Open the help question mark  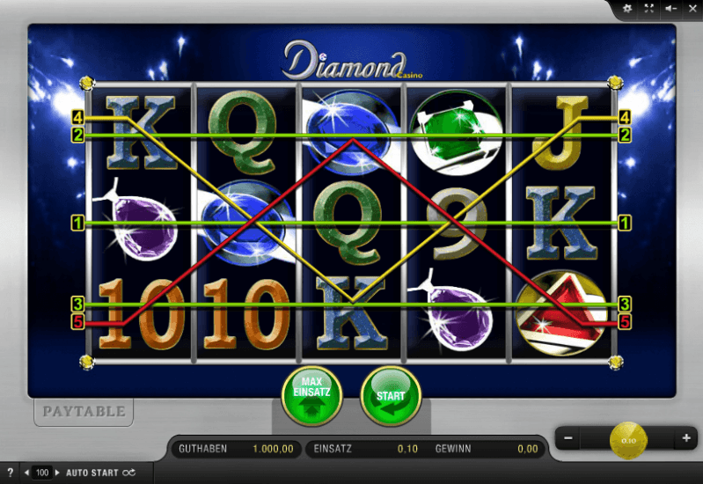coord(10,472)
